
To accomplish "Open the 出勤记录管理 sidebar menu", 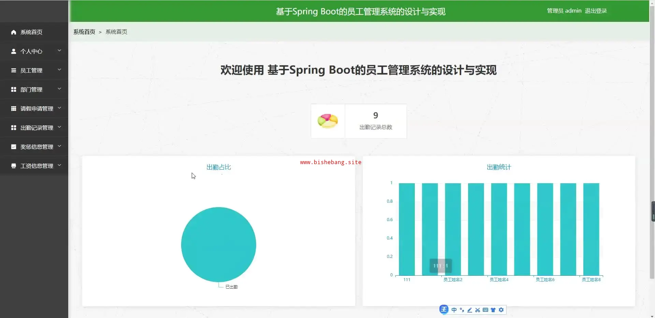I will pyautogui.click(x=34, y=128).
